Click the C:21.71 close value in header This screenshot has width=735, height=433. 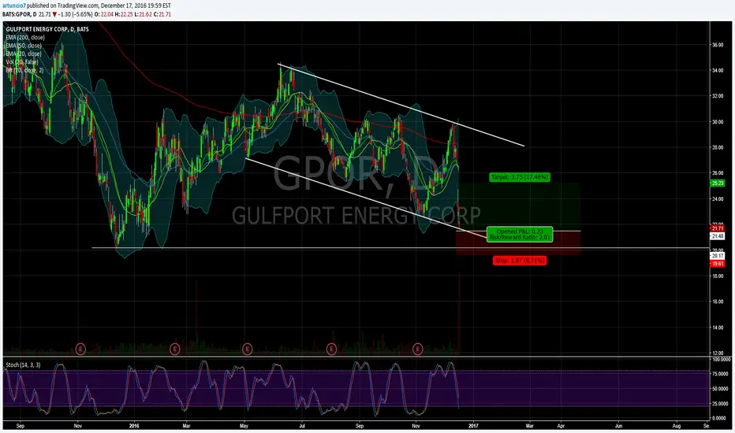[162, 14]
